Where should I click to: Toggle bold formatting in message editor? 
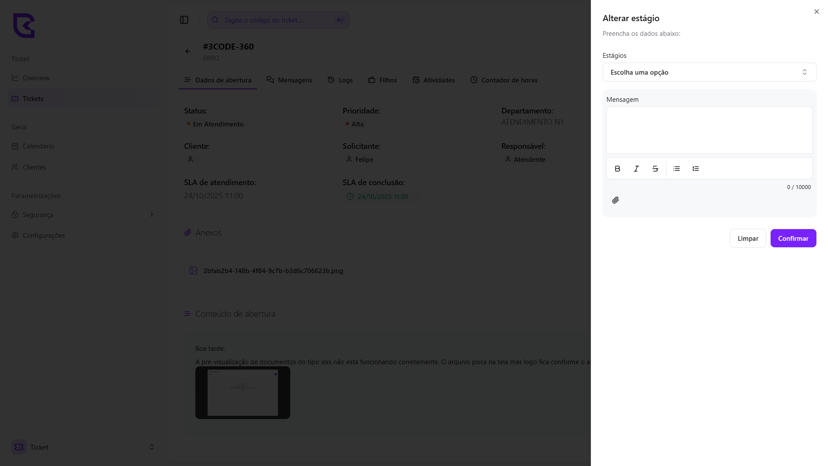point(617,169)
